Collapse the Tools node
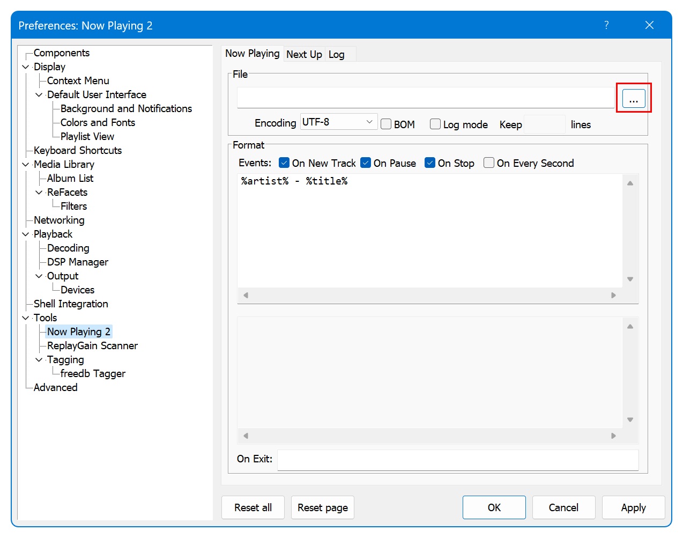 25,318
